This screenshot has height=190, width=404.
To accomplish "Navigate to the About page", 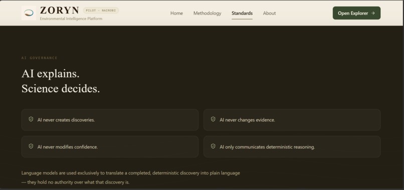I will pos(269,13).
